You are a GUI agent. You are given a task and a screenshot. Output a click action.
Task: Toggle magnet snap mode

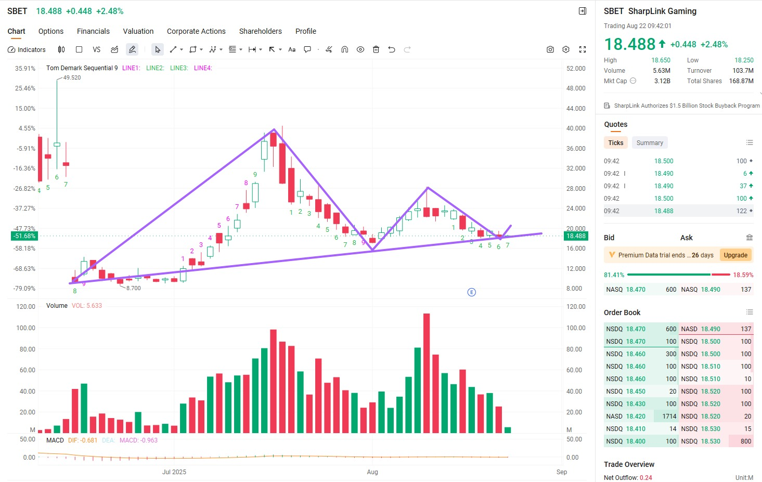344,50
